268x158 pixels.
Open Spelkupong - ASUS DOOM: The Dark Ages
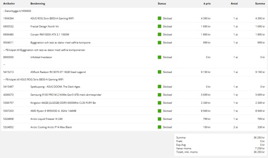[55, 87]
